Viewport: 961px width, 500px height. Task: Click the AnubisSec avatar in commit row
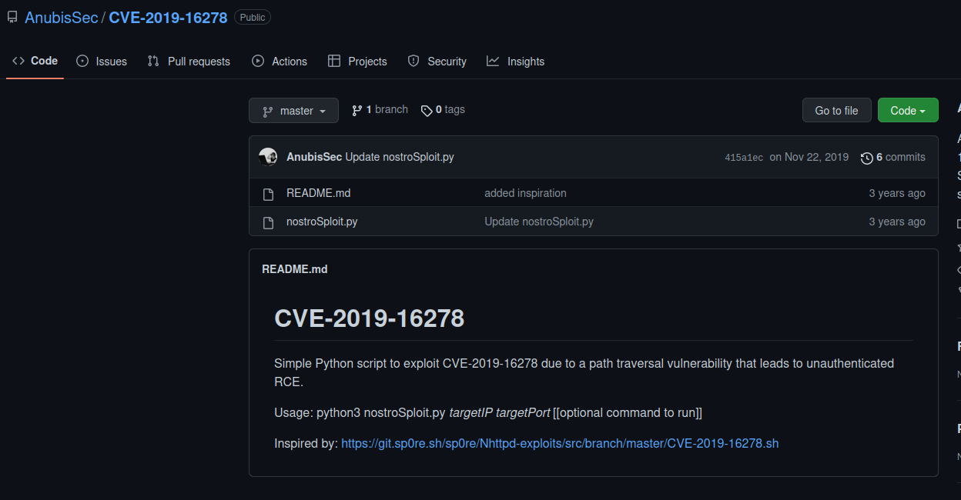click(x=268, y=157)
